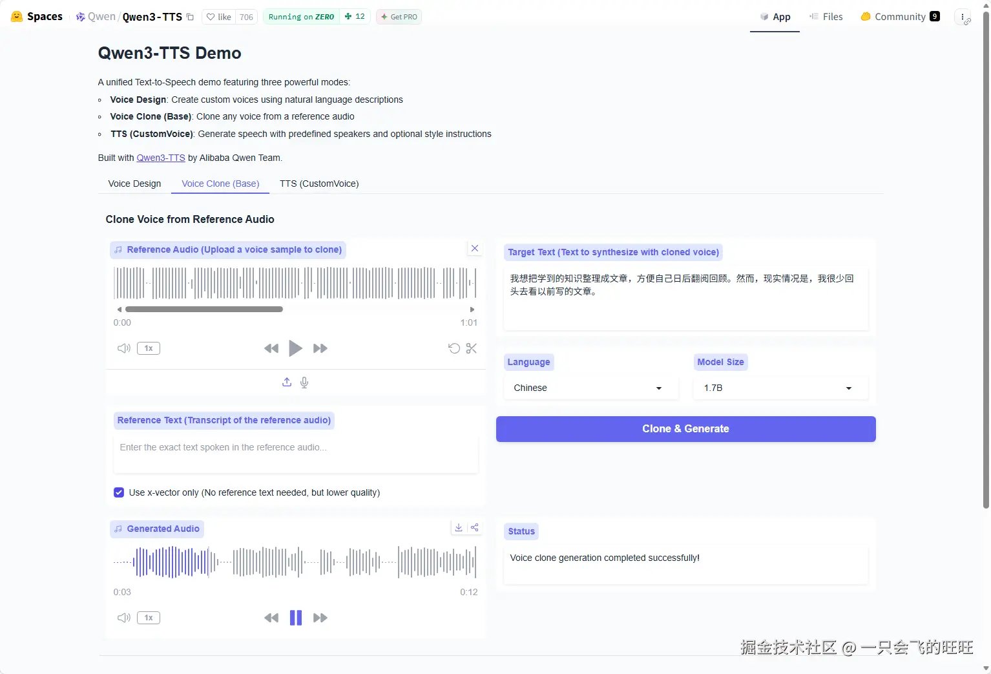Open the App tab
991x674 pixels.
[775, 17]
